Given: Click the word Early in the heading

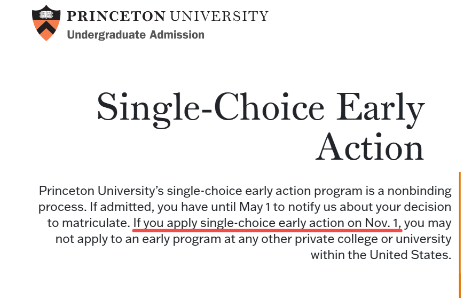Looking at the screenshot, I should [x=380, y=108].
